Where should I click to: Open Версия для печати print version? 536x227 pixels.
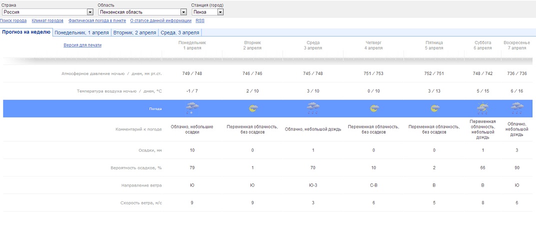[x=82, y=45]
